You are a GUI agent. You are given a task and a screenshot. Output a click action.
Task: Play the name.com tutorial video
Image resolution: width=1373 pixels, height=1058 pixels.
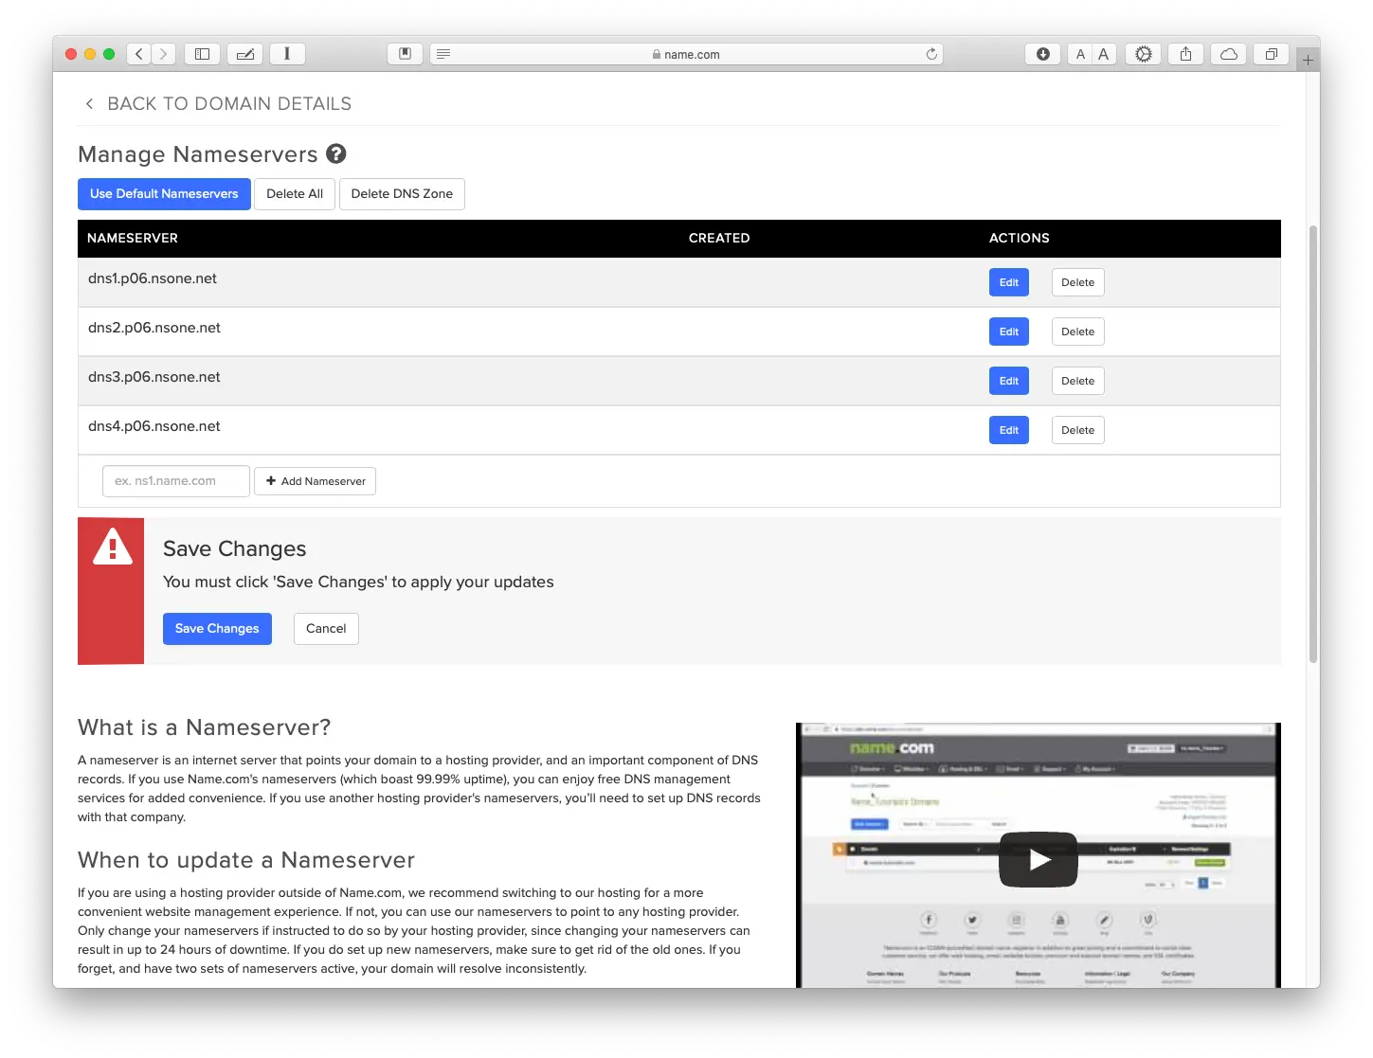tap(1039, 859)
